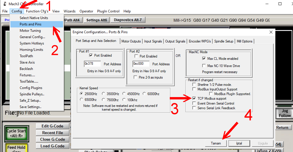Image resolution: width=293 pixels, height=152 pixels.
Task: Select 75000hz kernel speed
Action: pyautogui.click(x=103, y=99)
